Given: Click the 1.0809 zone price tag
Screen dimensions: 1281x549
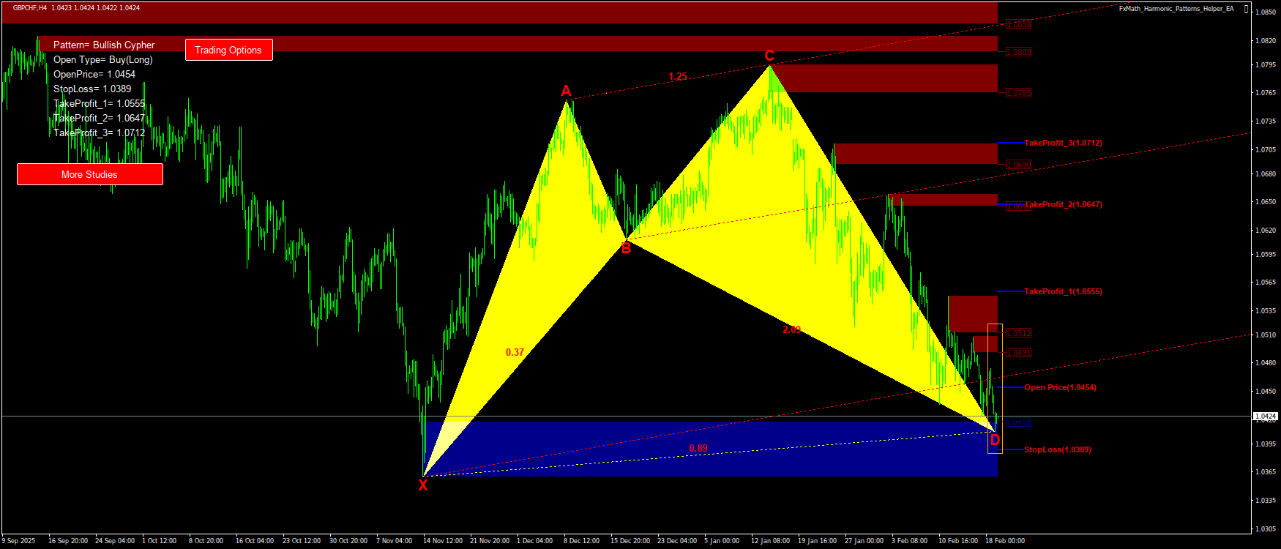Looking at the screenshot, I should click(x=1018, y=52).
